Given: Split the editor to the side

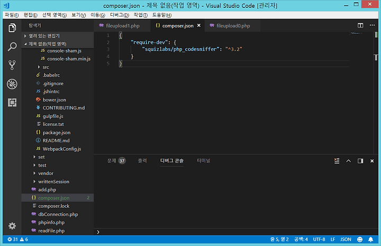Looking at the screenshot, I should (x=360, y=25).
